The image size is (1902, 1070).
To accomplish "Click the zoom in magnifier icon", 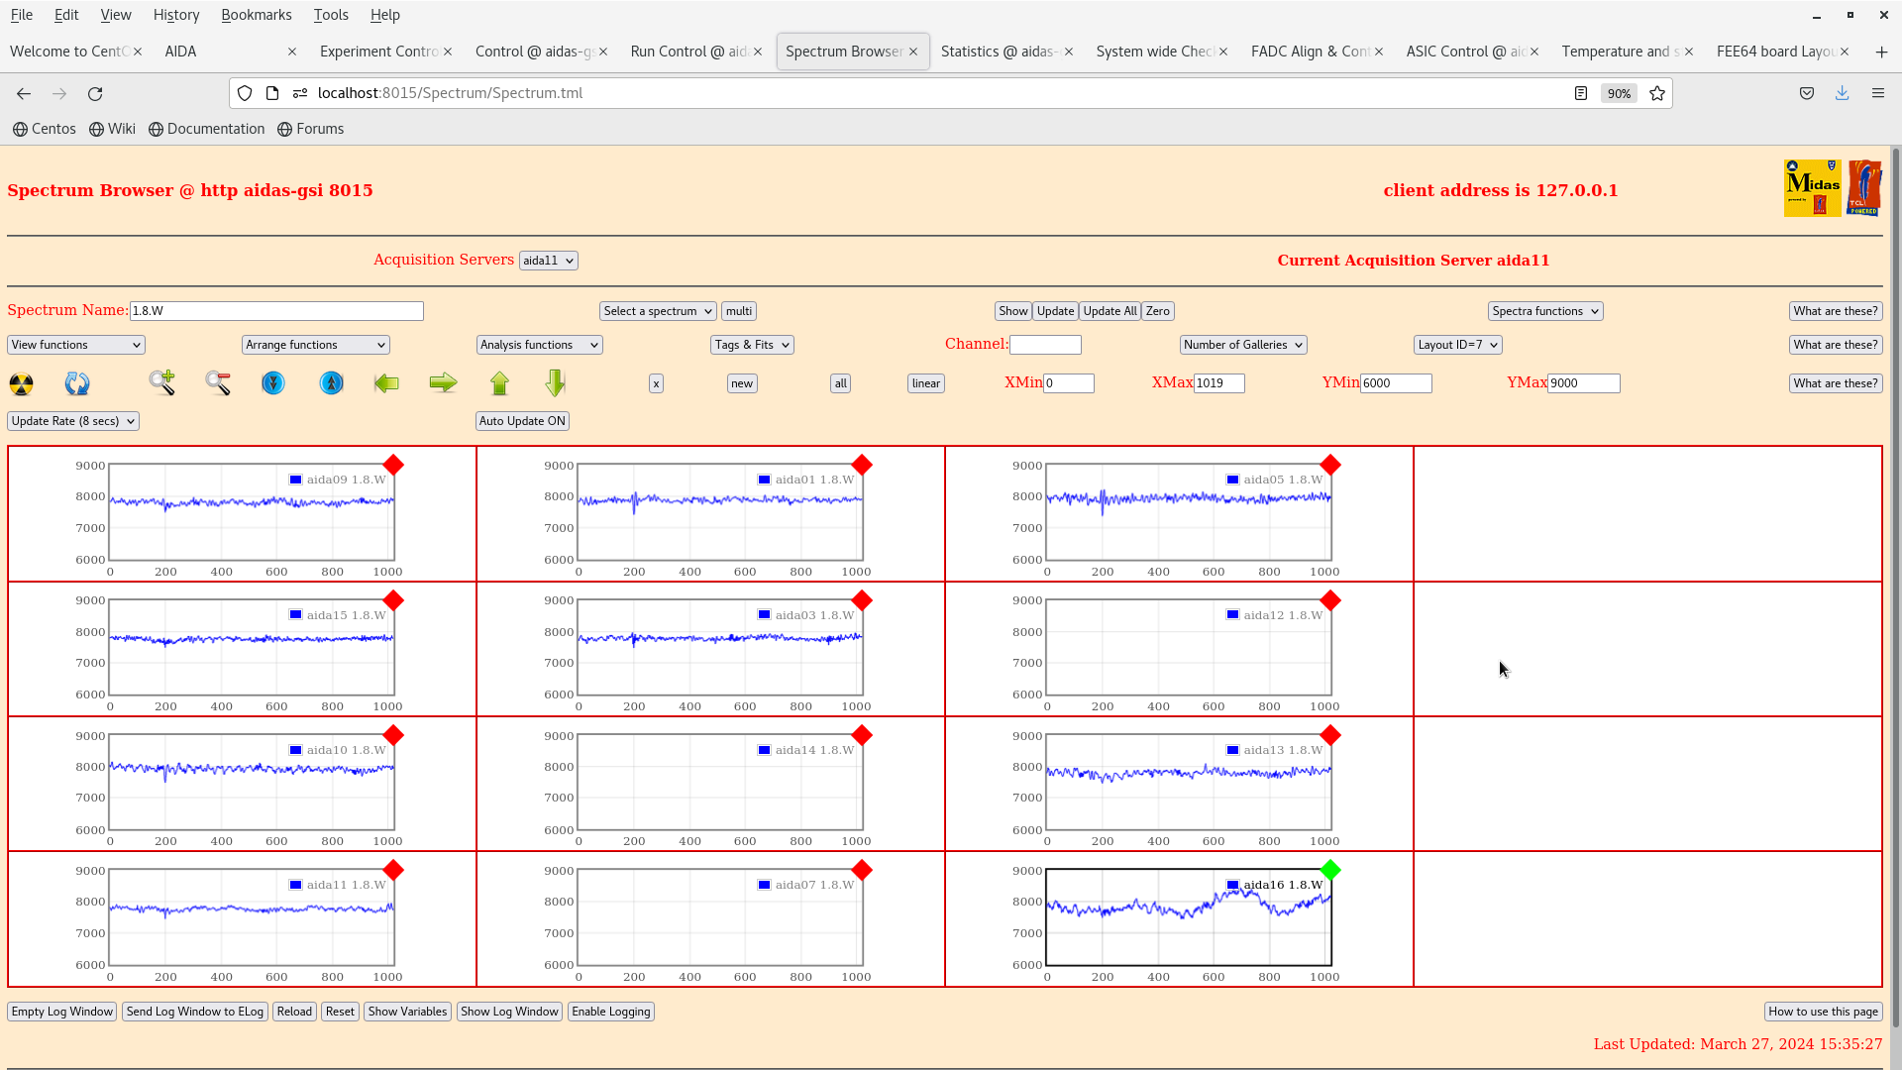I will 161,382.
